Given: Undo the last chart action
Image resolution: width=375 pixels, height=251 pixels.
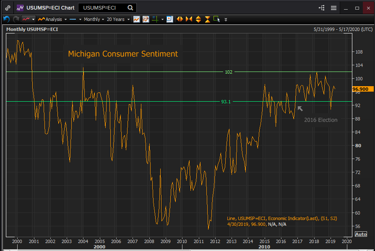Looking at the screenshot, I should (6, 19).
